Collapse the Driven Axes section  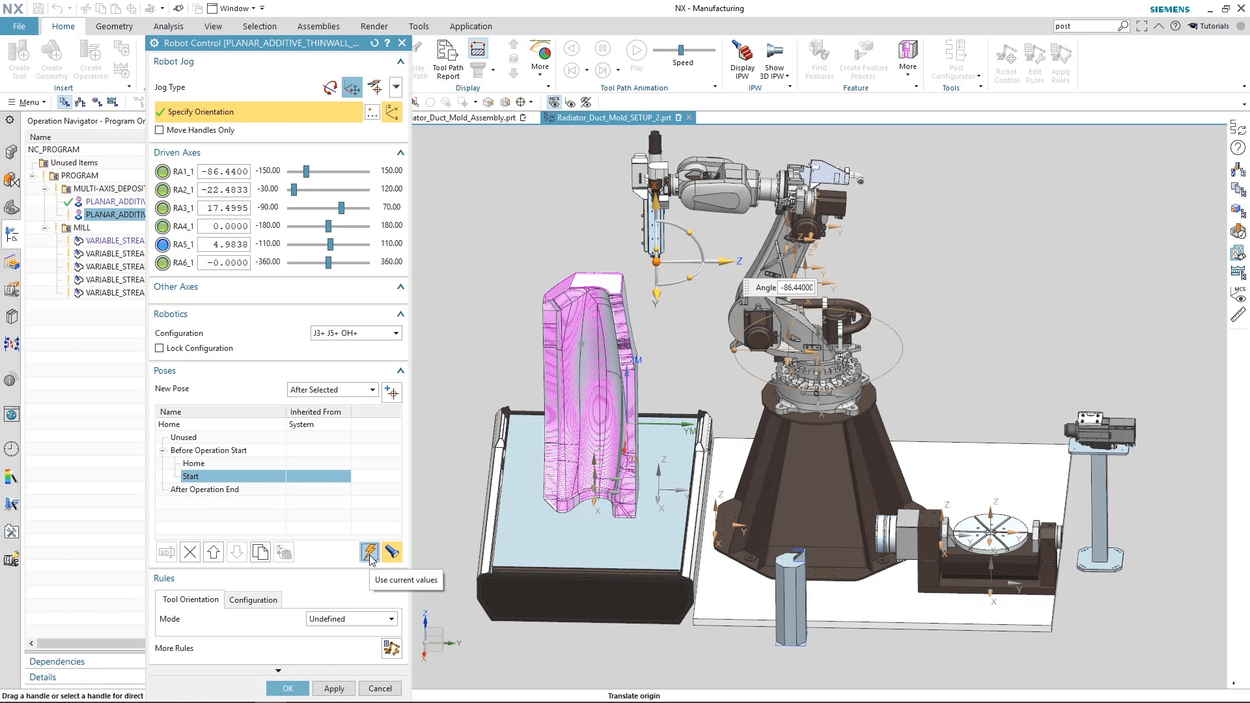(x=400, y=152)
